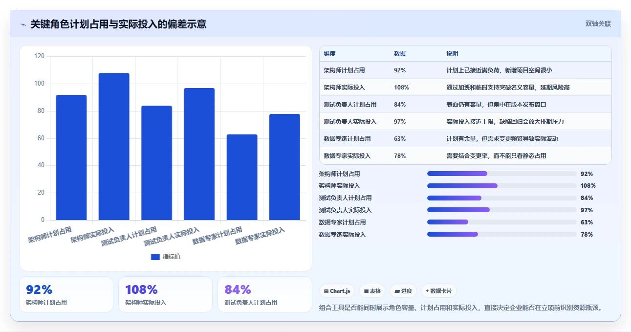Open the 84% 测试负责人计划占用 data card
The width and height of the screenshot is (631, 332).
tap(264, 294)
